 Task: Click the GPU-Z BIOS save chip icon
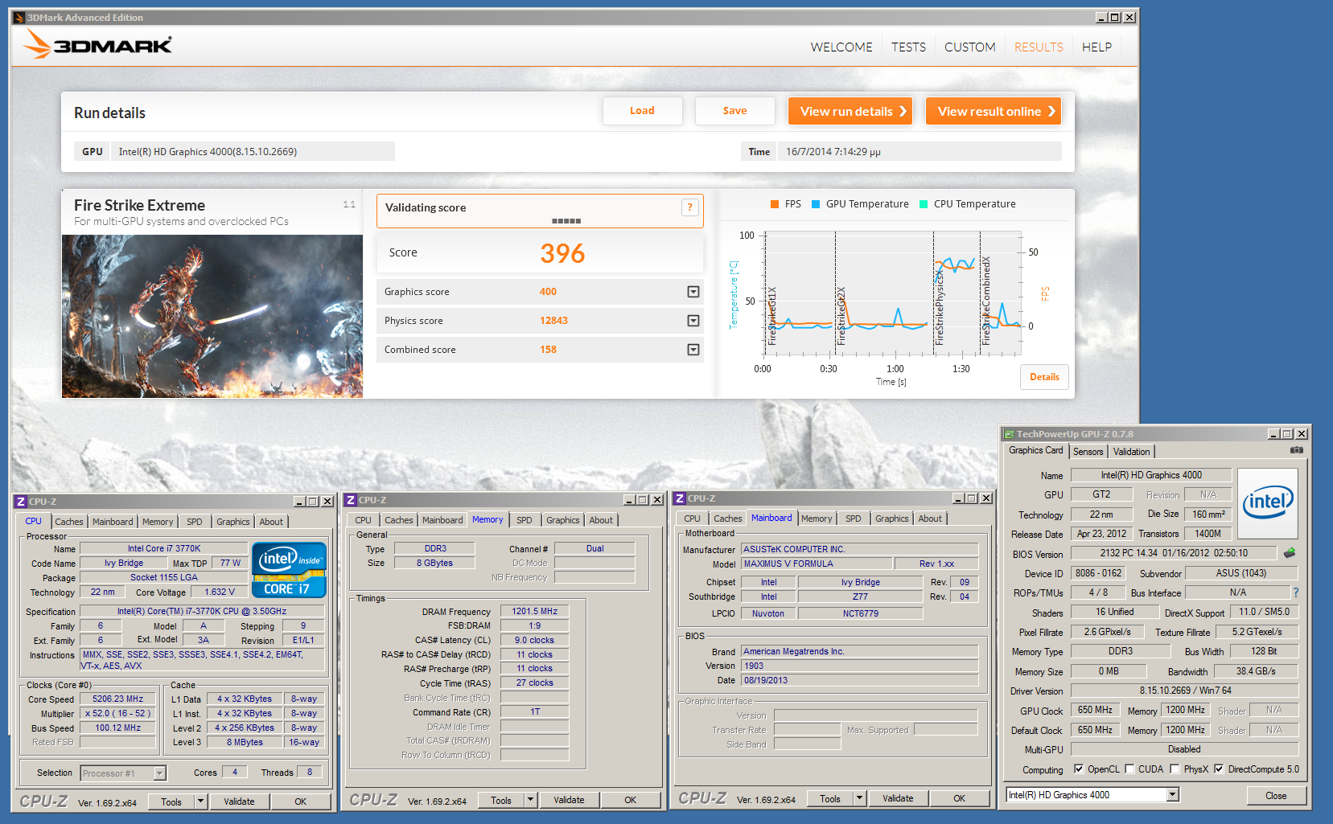coord(1290,553)
